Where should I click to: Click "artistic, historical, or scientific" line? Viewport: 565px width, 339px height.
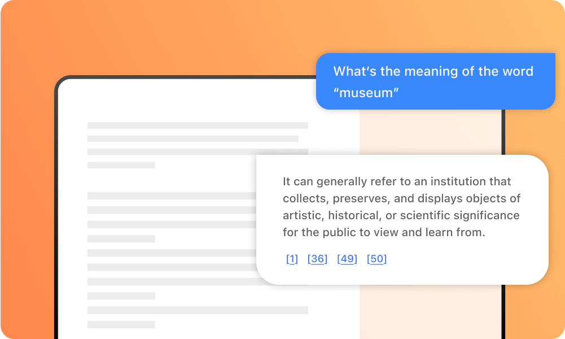tap(401, 215)
